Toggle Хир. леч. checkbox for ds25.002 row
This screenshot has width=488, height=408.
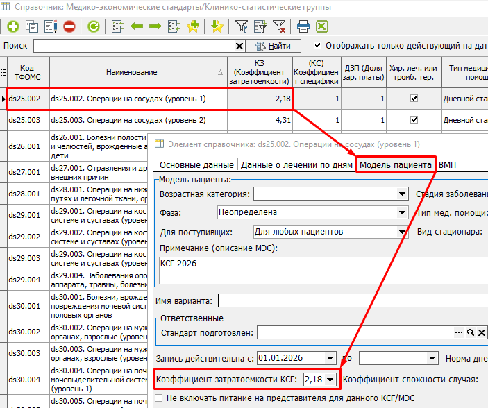(414, 99)
